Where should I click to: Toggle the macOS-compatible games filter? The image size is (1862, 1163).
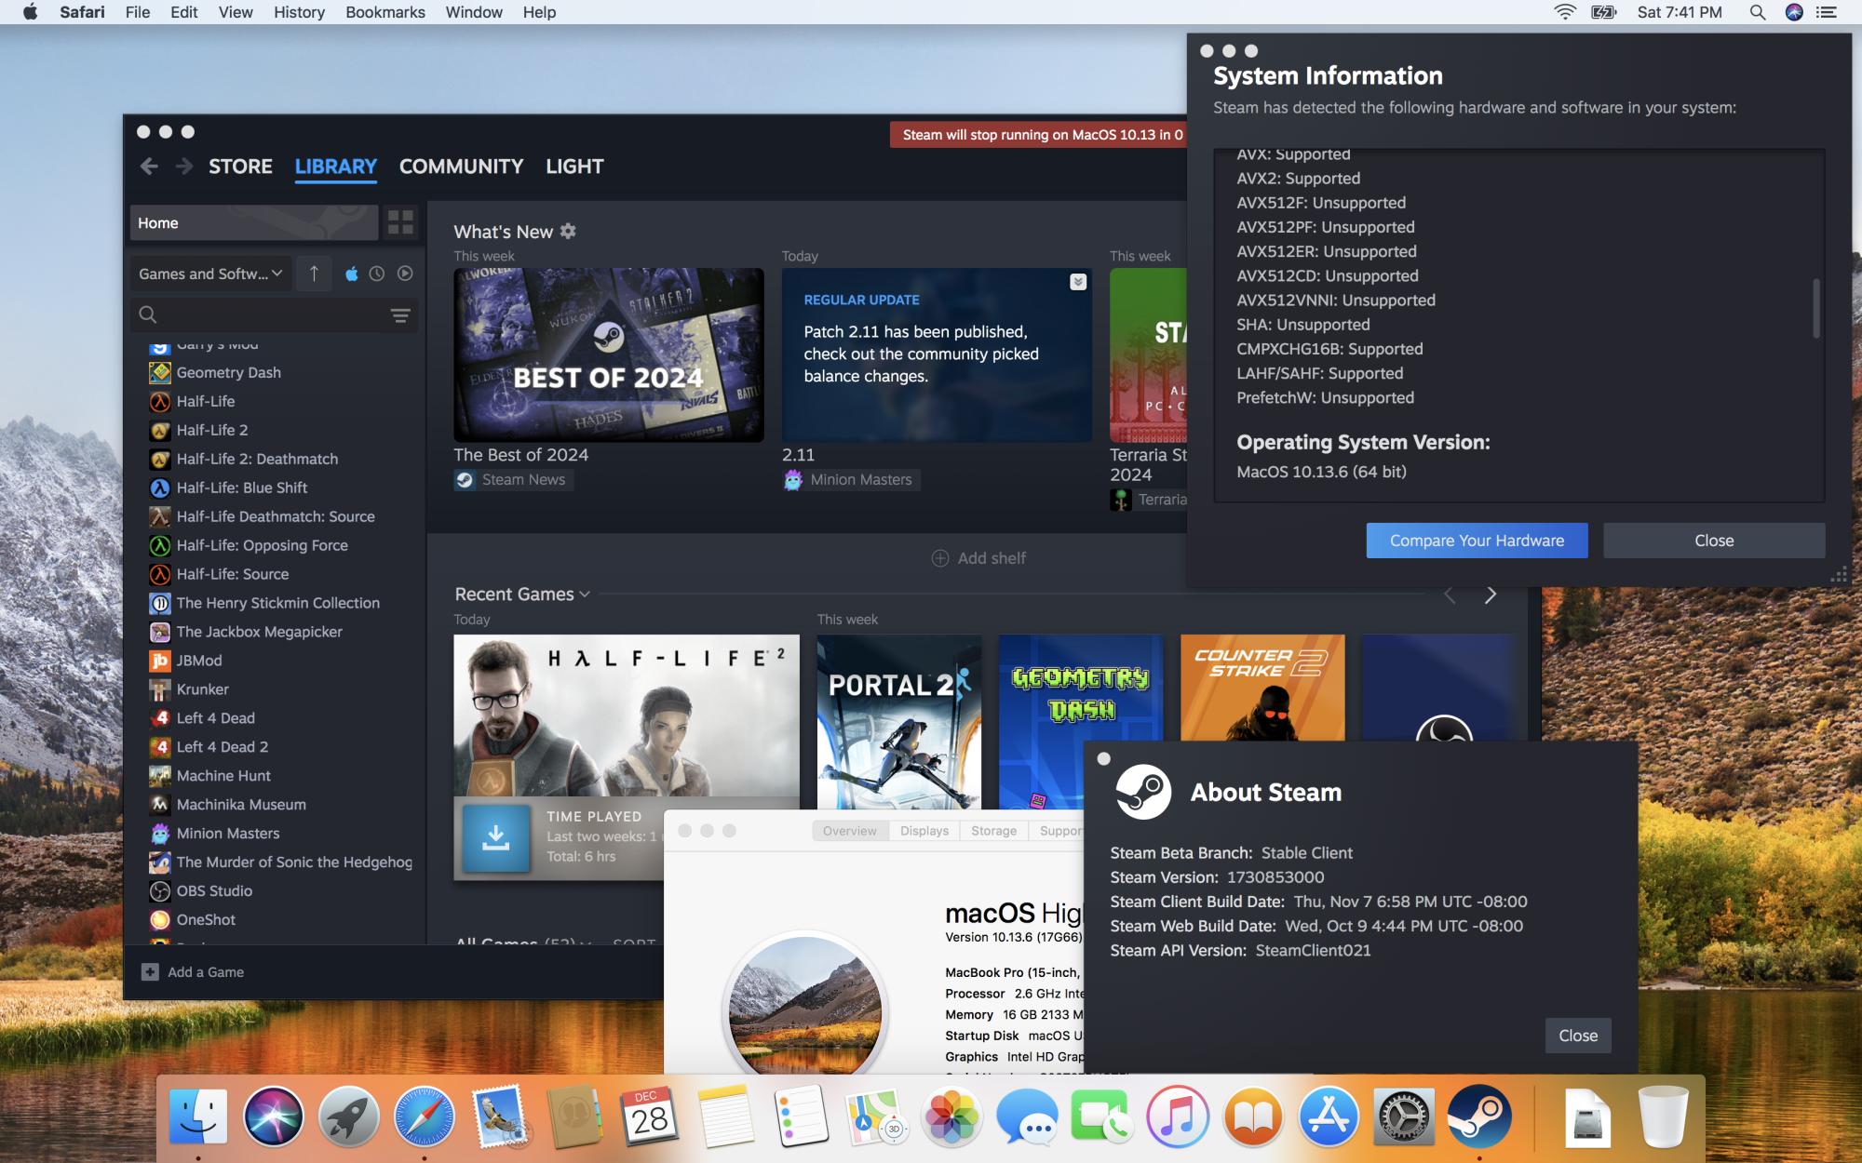point(351,274)
